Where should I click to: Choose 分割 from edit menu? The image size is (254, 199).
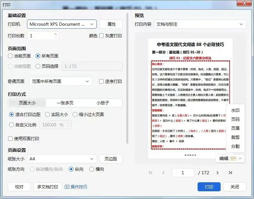point(235,146)
